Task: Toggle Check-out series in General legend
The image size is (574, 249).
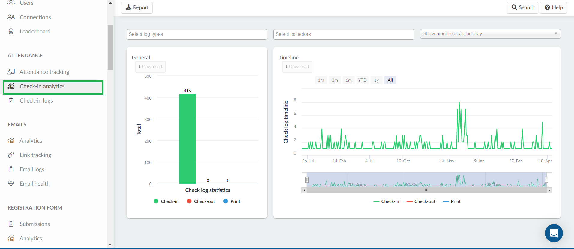Action: (x=201, y=201)
